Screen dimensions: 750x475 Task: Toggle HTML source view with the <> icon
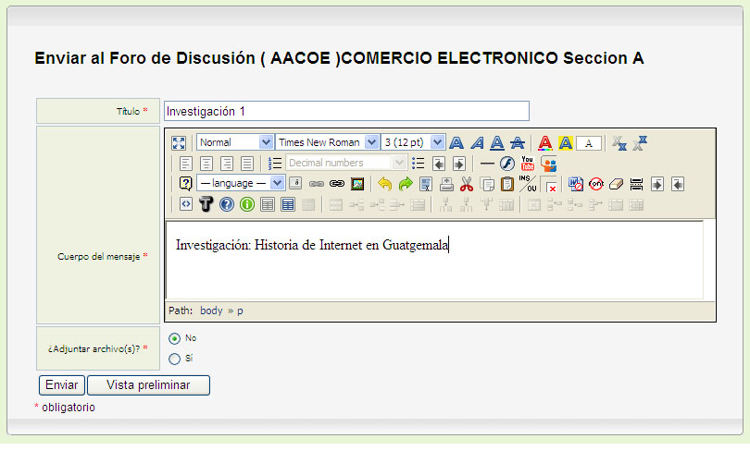185,204
